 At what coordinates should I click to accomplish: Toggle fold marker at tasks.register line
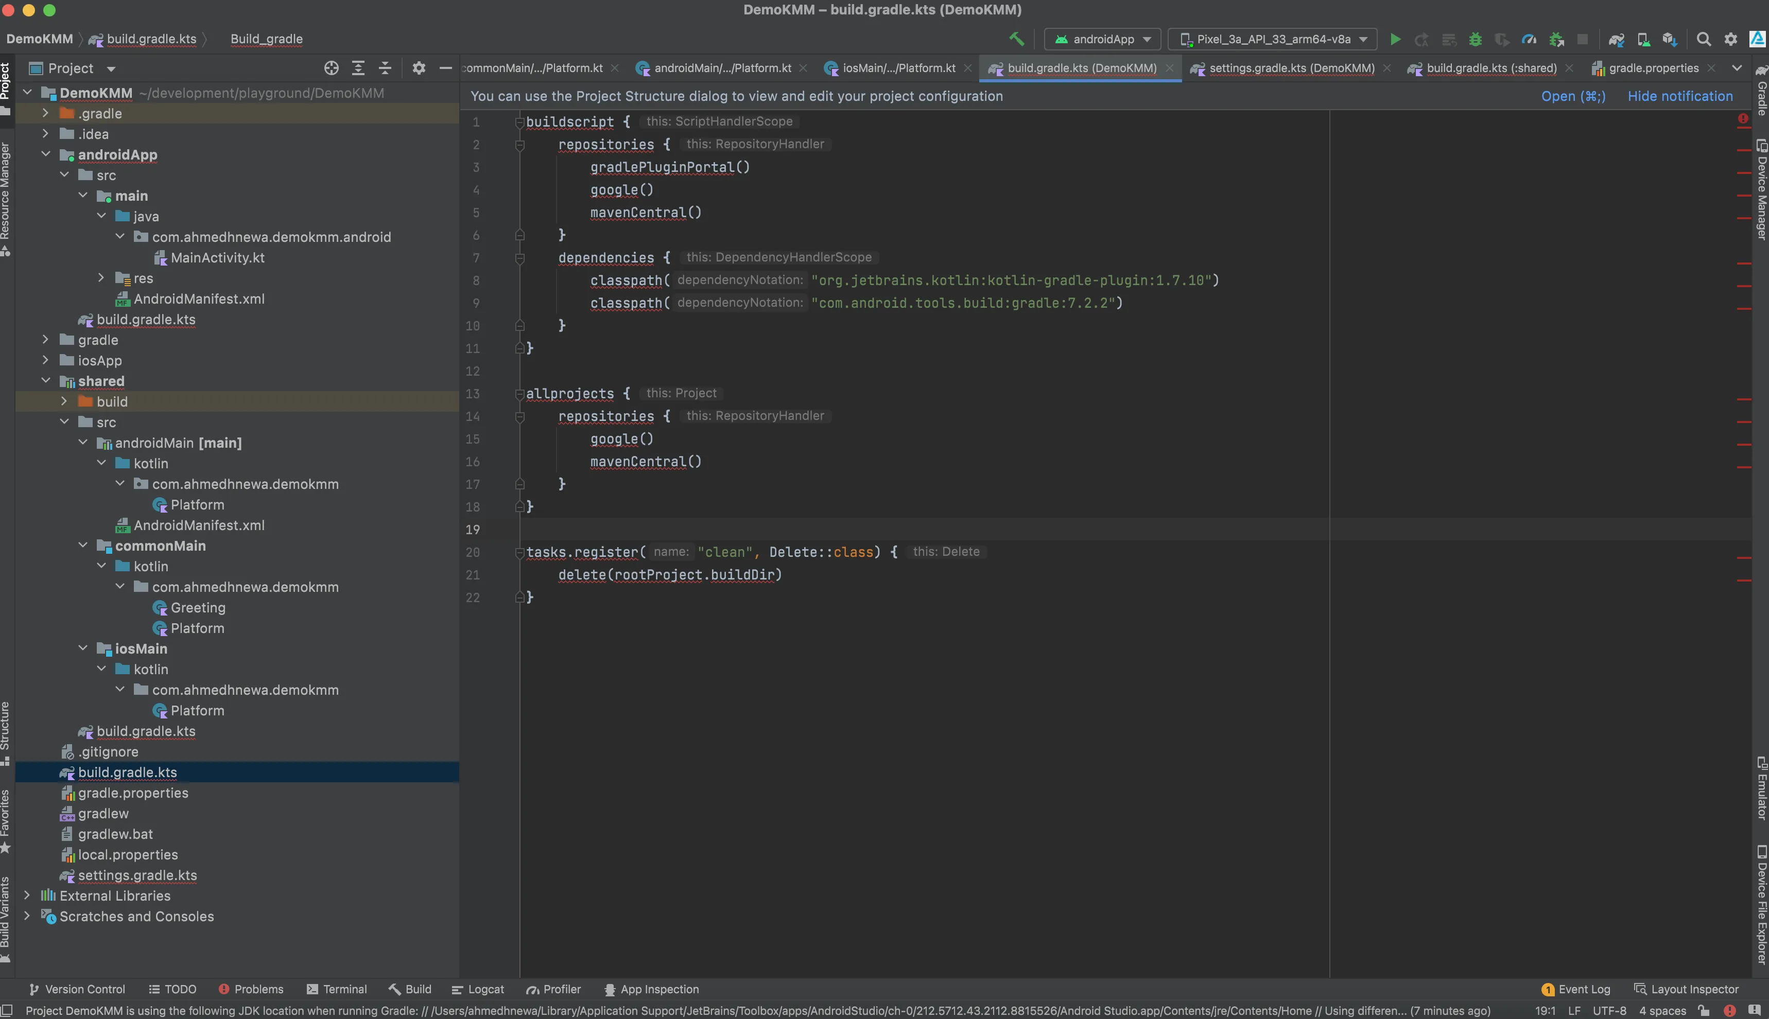pos(519,553)
